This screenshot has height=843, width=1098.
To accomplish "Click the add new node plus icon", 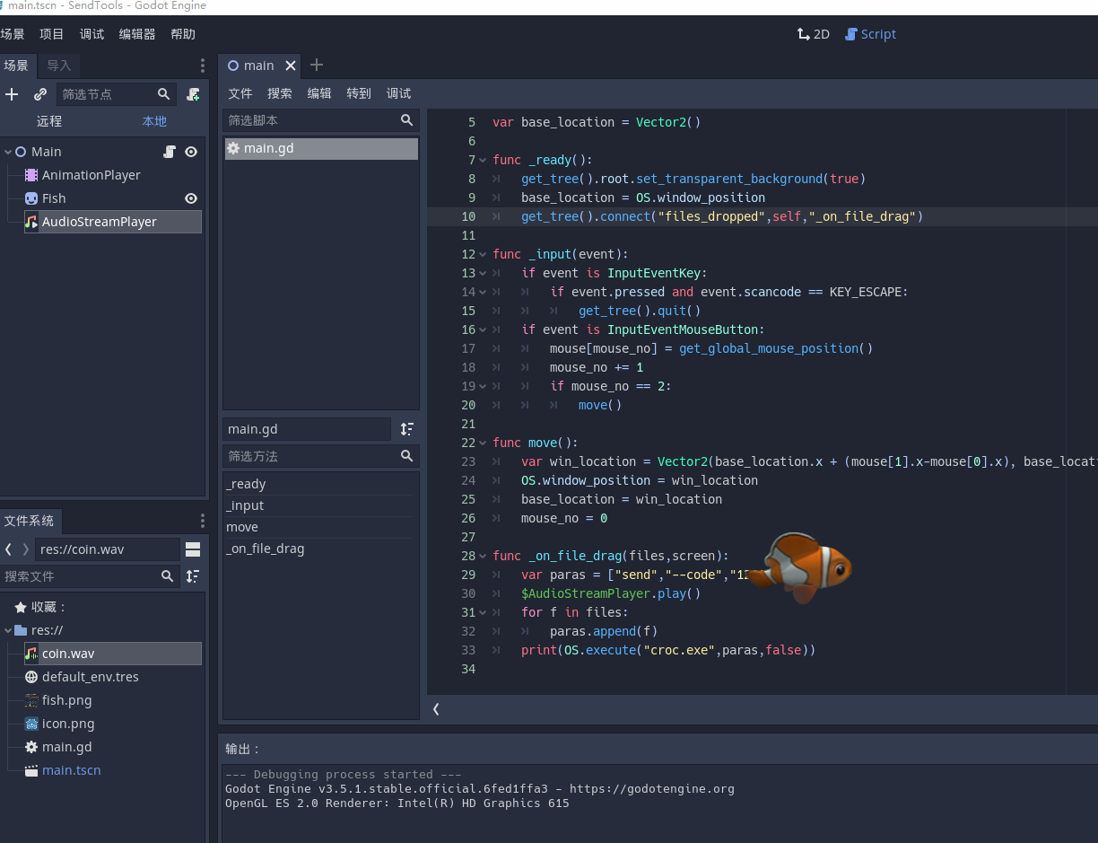I will click(12, 94).
